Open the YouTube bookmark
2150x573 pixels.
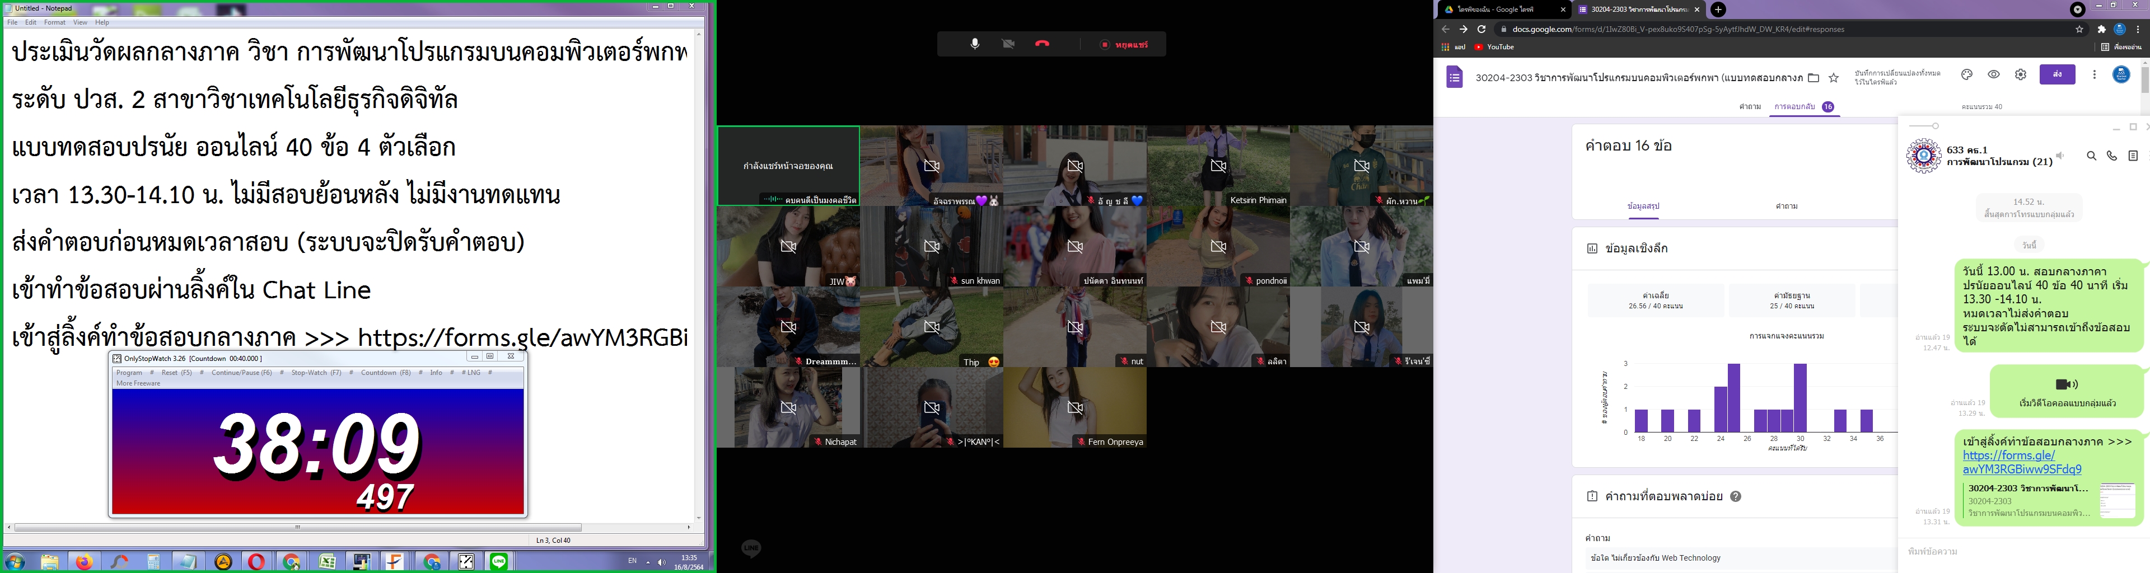click(1495, 46)
